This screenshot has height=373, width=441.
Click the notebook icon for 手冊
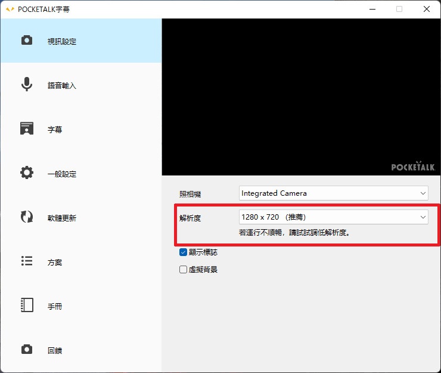[27, 306]
